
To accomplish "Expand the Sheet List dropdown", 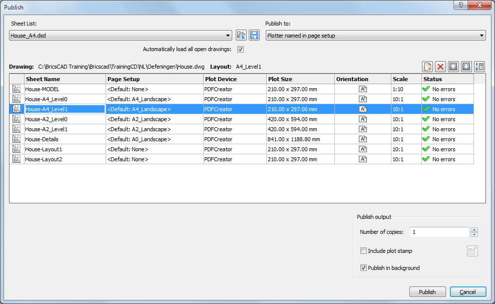I will coord(228,36).
